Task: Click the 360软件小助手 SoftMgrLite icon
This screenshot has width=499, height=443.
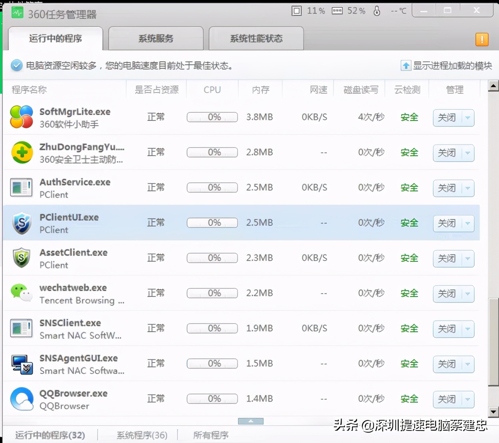Action: coord(21,117)
